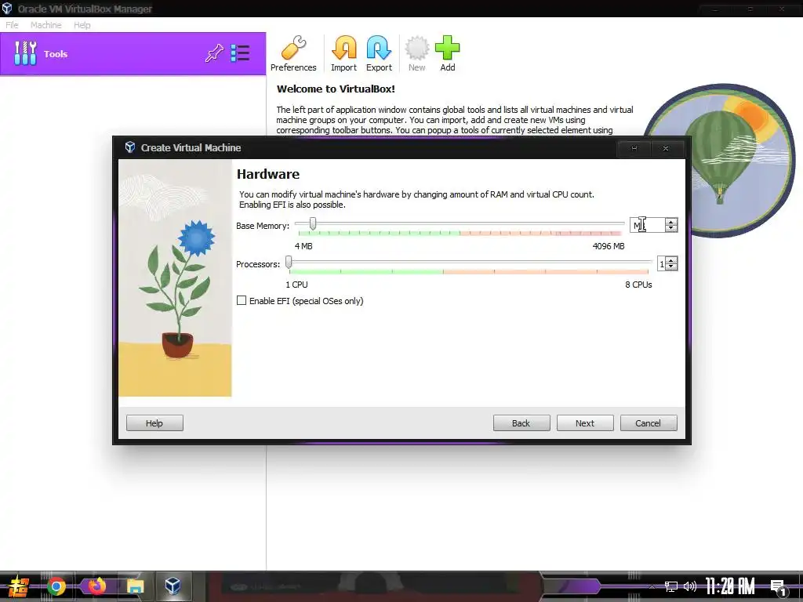The height and width of the screenshot is (602, 803).
Task: Click the New machine toolbar icon
Action: [417, 54]
